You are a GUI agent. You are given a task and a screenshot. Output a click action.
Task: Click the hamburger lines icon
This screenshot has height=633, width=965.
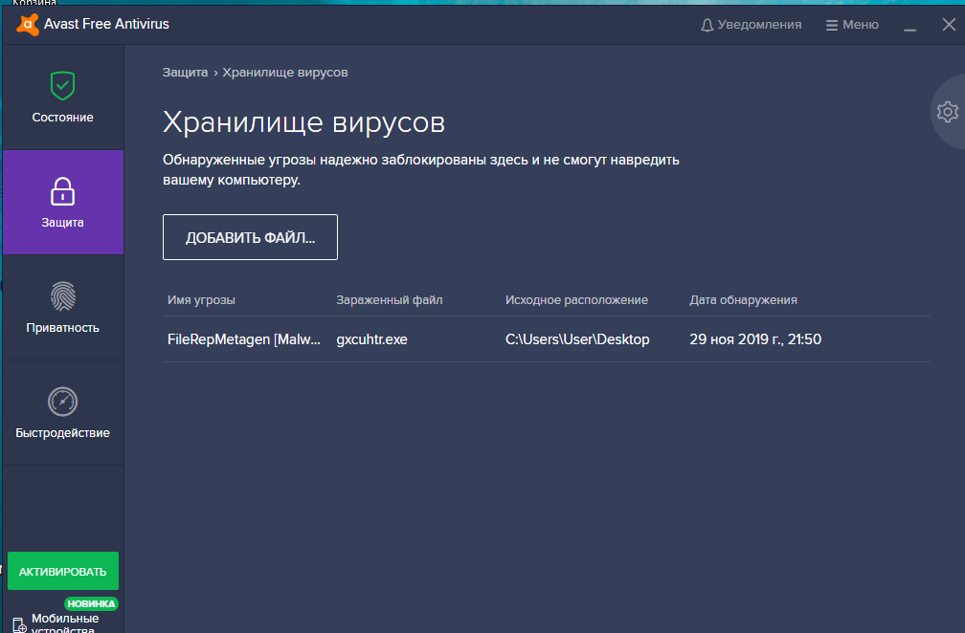coord(831,25)
